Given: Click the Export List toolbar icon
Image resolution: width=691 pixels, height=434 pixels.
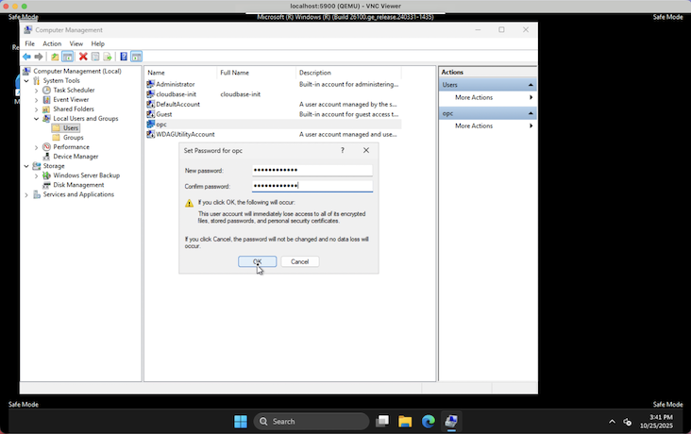Looking at the screenshot, I should pos(108,57).
